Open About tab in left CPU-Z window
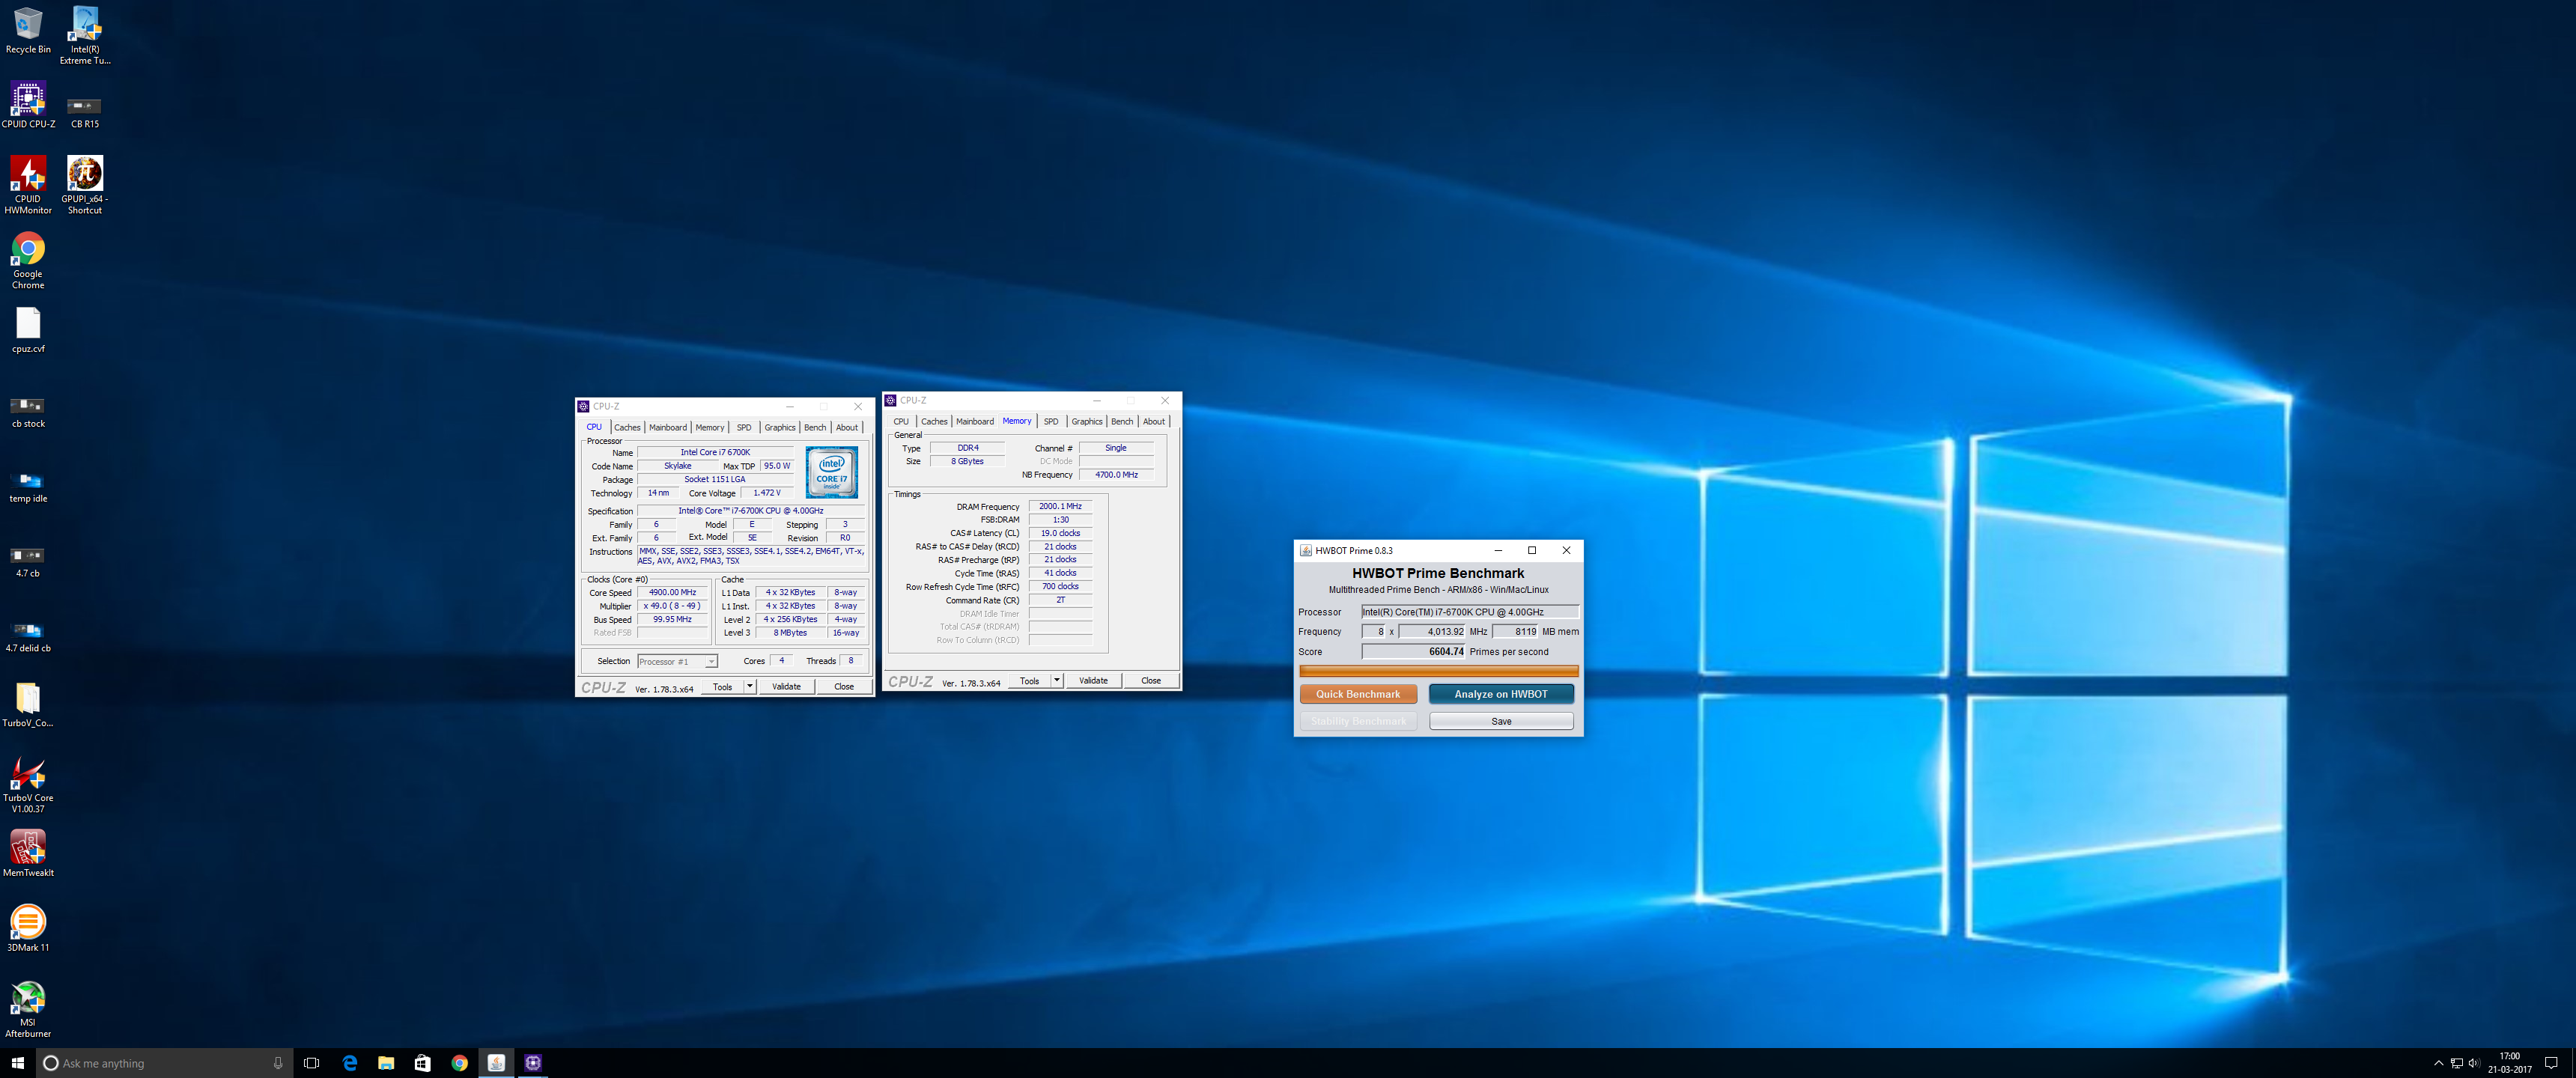The height and width of the screenshot is (1078, 2576). [847, 427]
